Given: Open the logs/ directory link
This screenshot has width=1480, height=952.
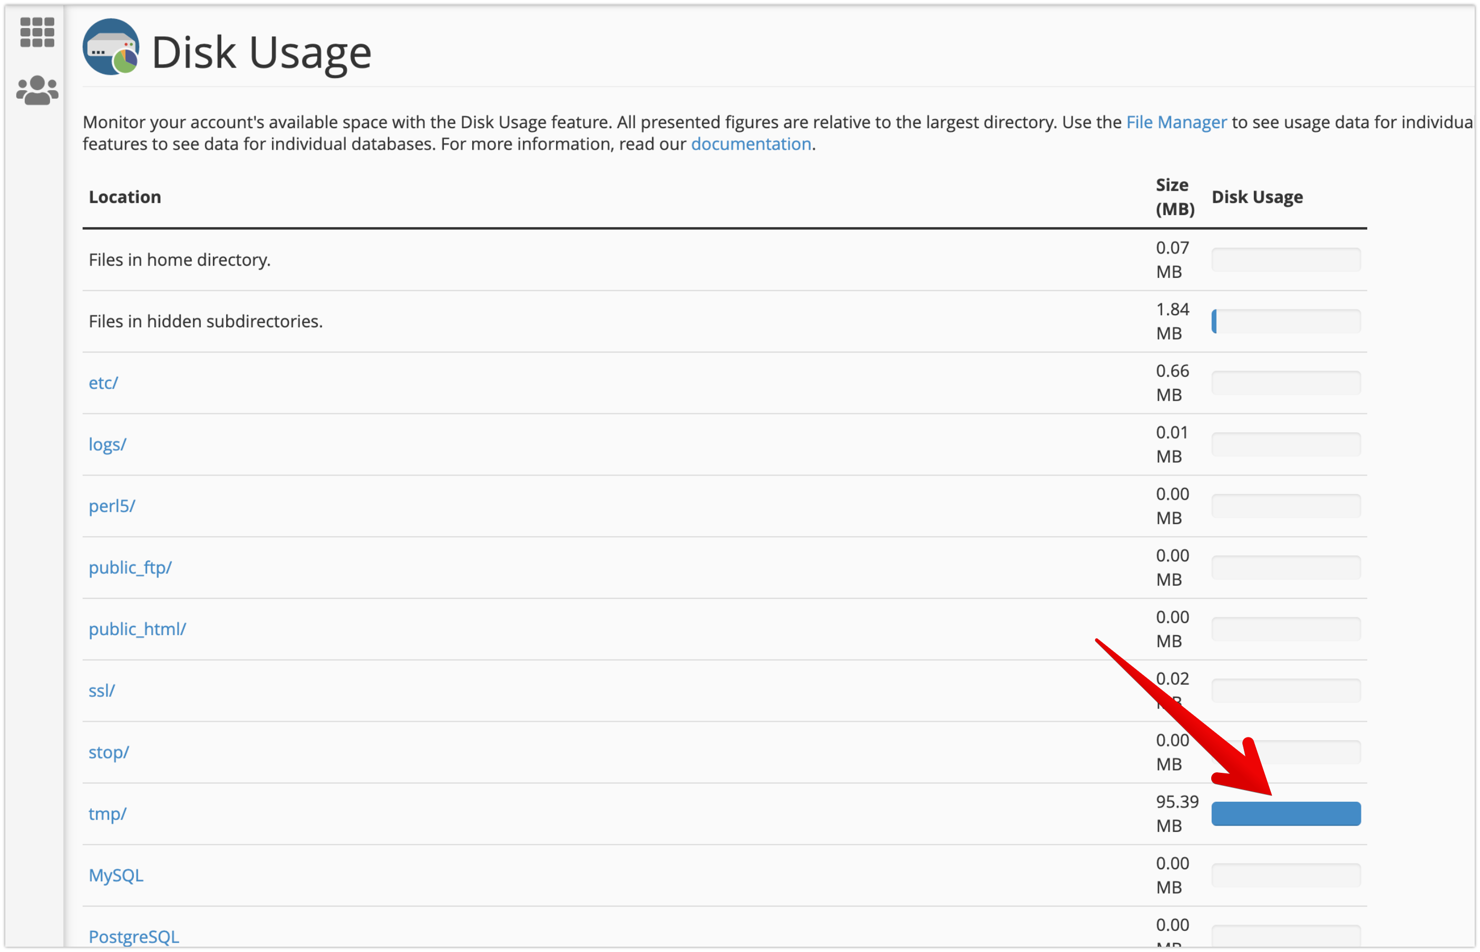Looking at the screenshot, I should click(x=108, y=444).
